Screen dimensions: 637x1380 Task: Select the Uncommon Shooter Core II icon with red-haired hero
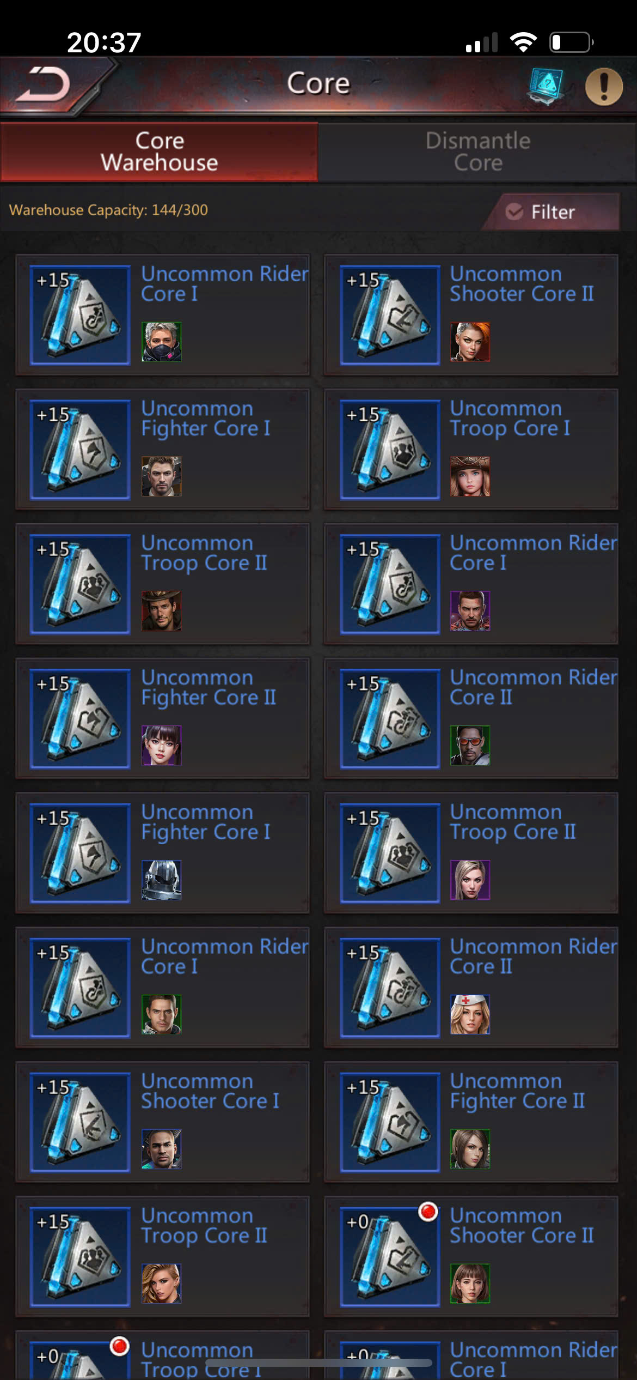coord(390,315)
